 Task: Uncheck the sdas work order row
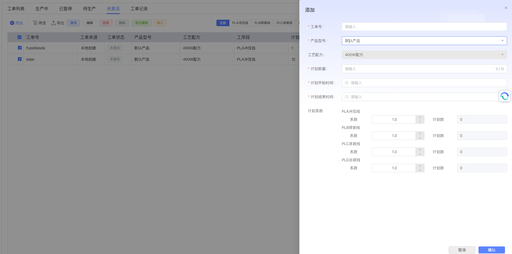19,59
